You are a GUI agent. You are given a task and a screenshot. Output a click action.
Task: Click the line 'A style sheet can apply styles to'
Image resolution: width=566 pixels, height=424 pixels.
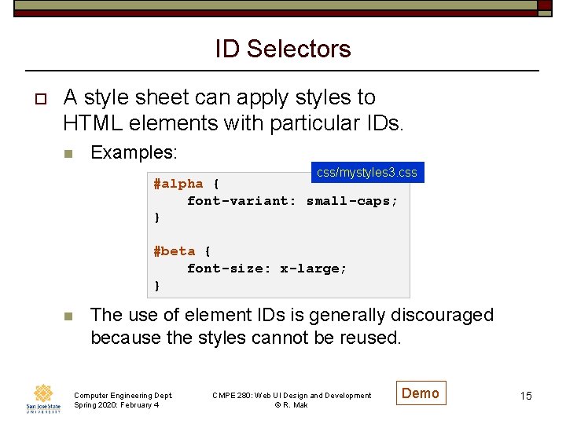tap(219, 97)
